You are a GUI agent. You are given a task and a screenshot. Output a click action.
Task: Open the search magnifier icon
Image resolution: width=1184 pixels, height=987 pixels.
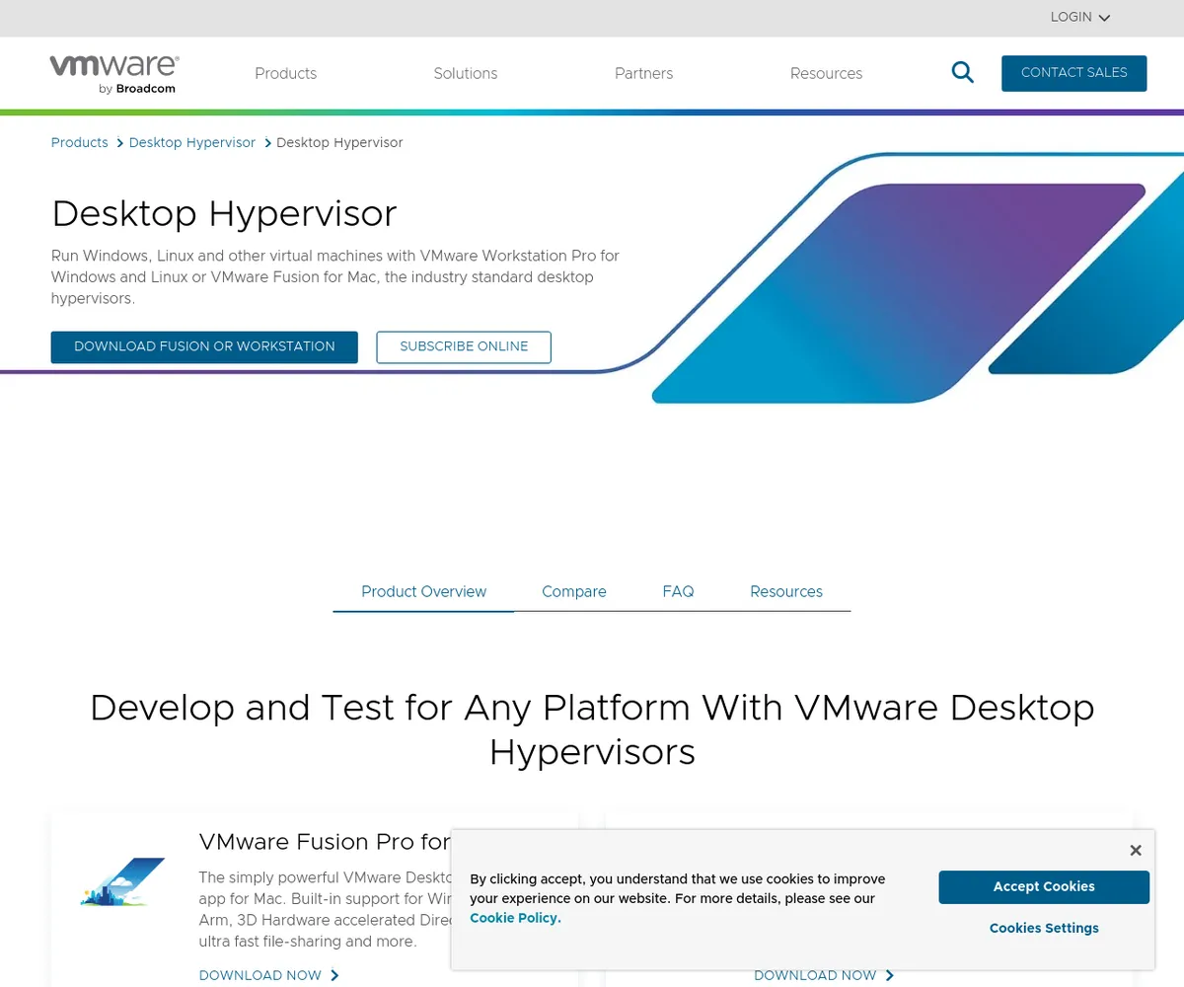tap(962, 72)
